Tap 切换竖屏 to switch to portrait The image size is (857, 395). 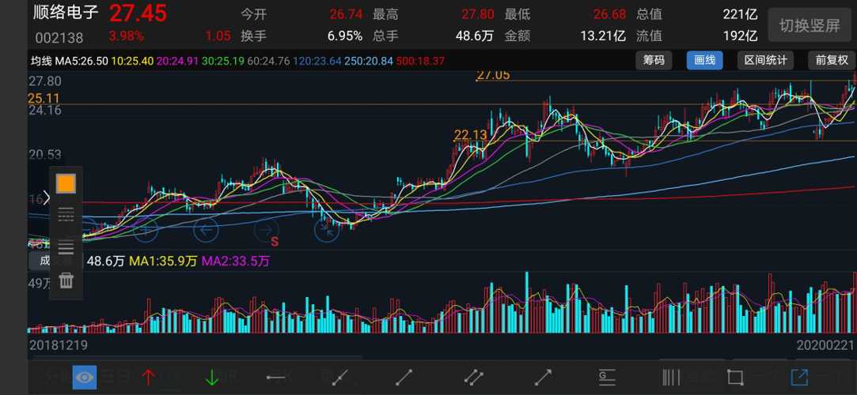click(x=809, y=25)
